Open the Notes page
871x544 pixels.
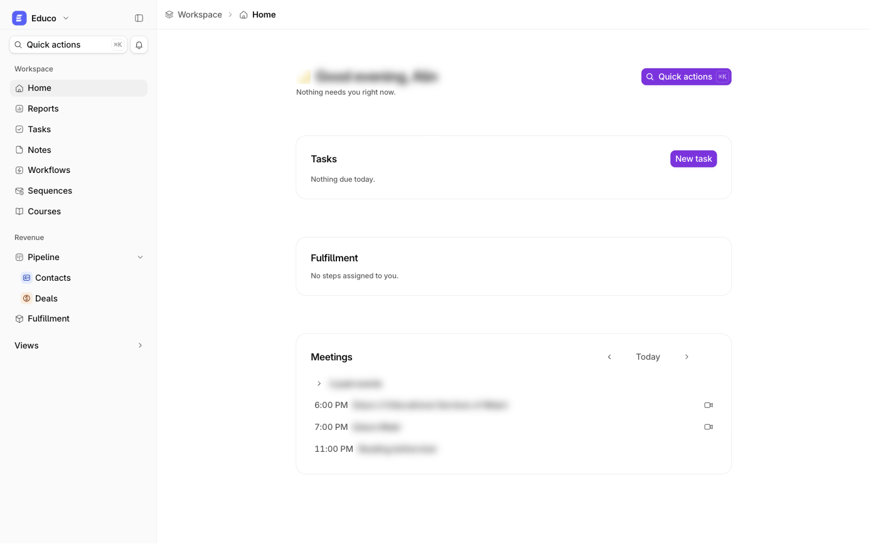click(78, 150)
